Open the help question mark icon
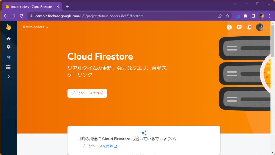Screen dimensions: 275x155 click(x=229, y=27)
